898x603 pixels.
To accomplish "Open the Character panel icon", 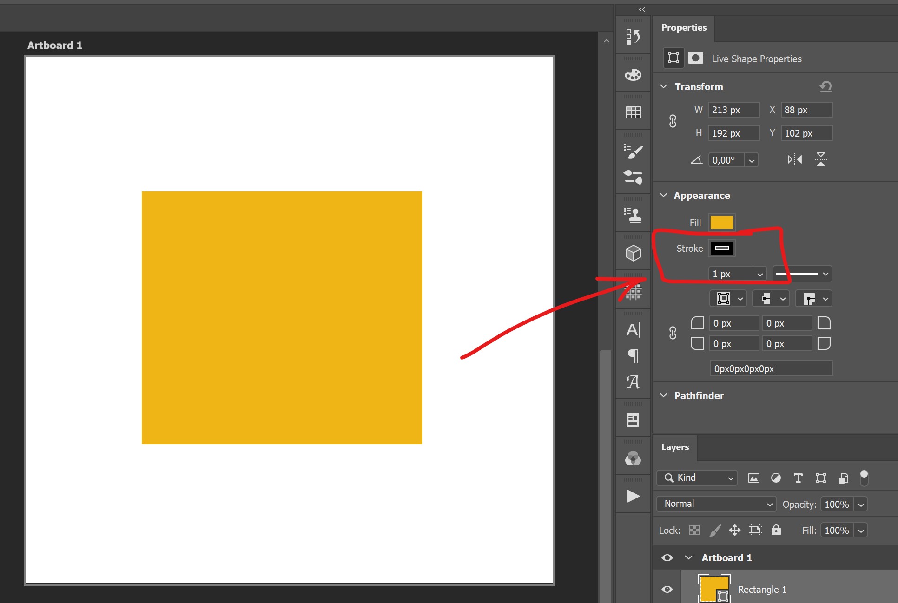I will [x=633, y=330].
